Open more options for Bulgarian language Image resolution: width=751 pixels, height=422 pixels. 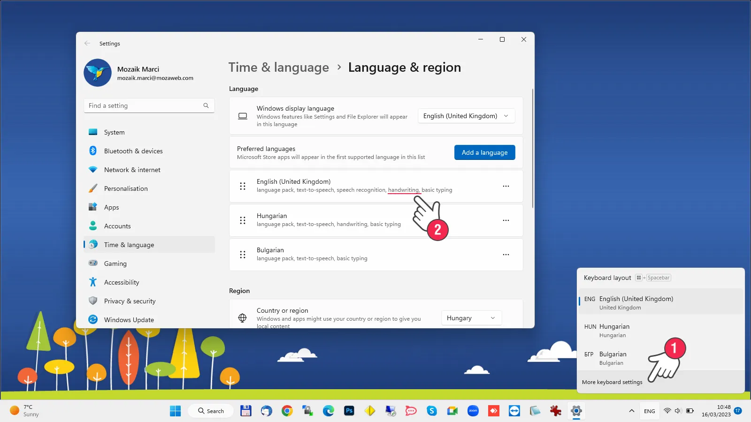point(506,255)
